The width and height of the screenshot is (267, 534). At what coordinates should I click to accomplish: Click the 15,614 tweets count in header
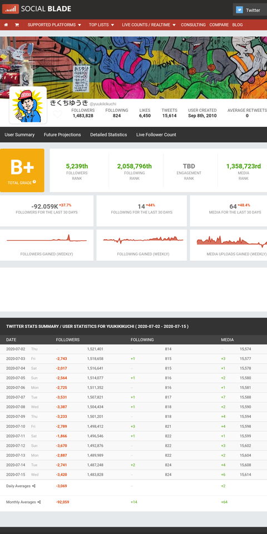click(x=169, y=116)
